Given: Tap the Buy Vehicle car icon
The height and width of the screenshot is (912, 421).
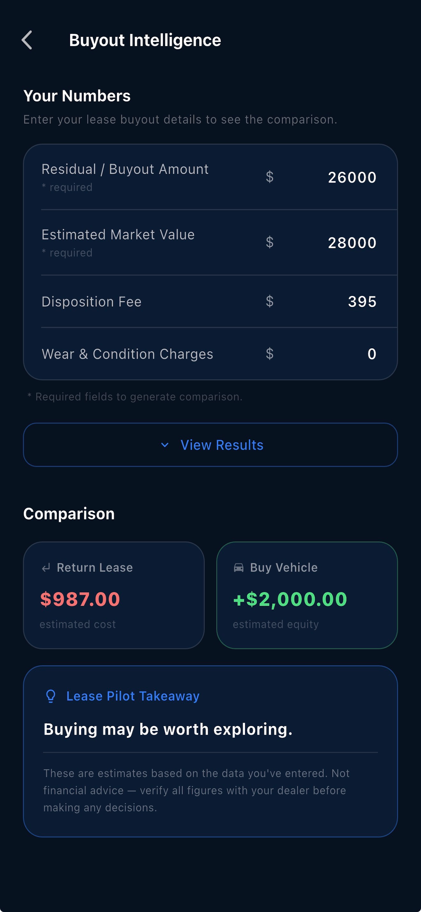Looking at the screenshot, I should coord(239,568).
